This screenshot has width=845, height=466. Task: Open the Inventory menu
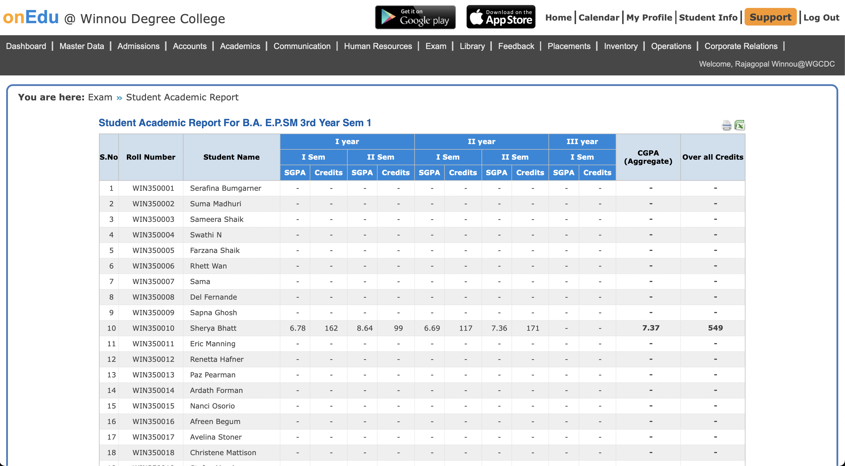click(x=621, y=46)
